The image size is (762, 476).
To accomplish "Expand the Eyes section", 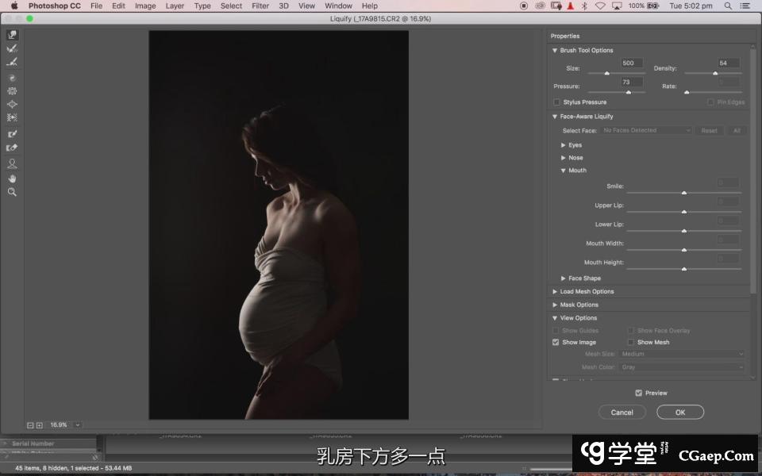I will click(x=564, y=145).
